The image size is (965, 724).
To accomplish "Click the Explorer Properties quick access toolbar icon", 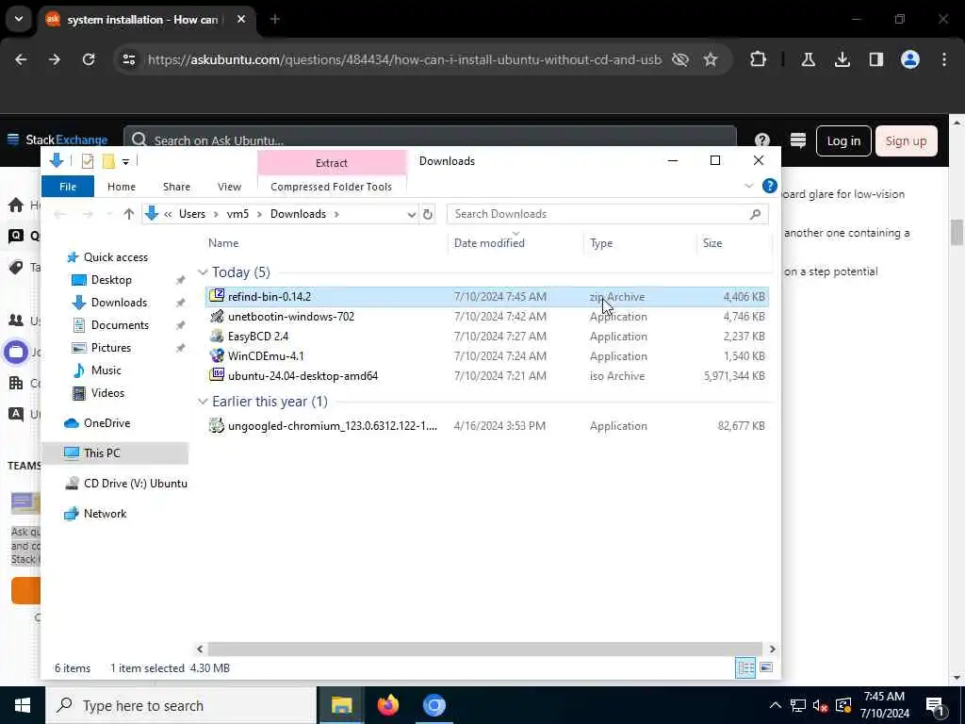I will click(88, 161).
